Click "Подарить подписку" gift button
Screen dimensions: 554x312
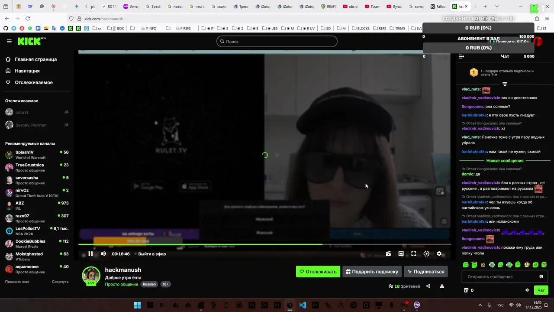coord(372,272)
